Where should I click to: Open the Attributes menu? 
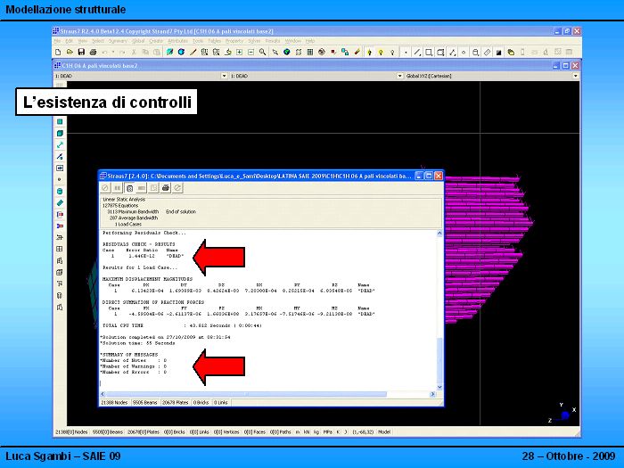177,41
